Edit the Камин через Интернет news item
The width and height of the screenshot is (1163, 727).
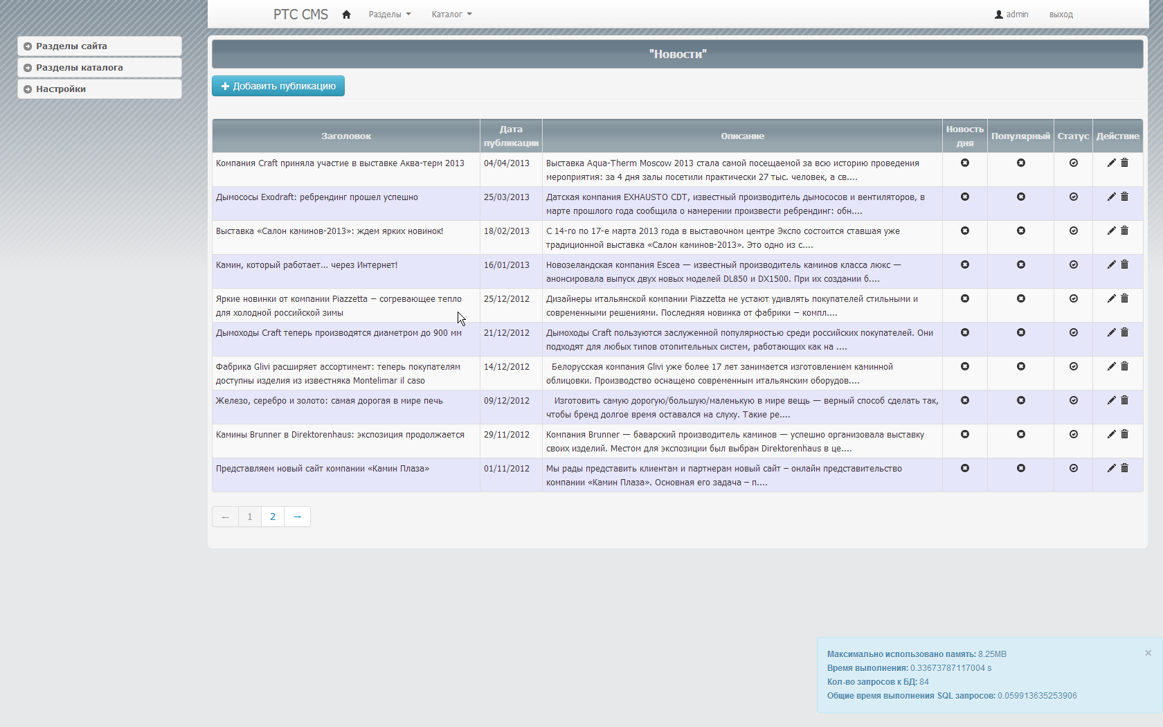coord(1111,264)
